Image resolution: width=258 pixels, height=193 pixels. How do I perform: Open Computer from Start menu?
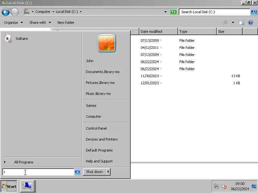(x=94, y=116)
